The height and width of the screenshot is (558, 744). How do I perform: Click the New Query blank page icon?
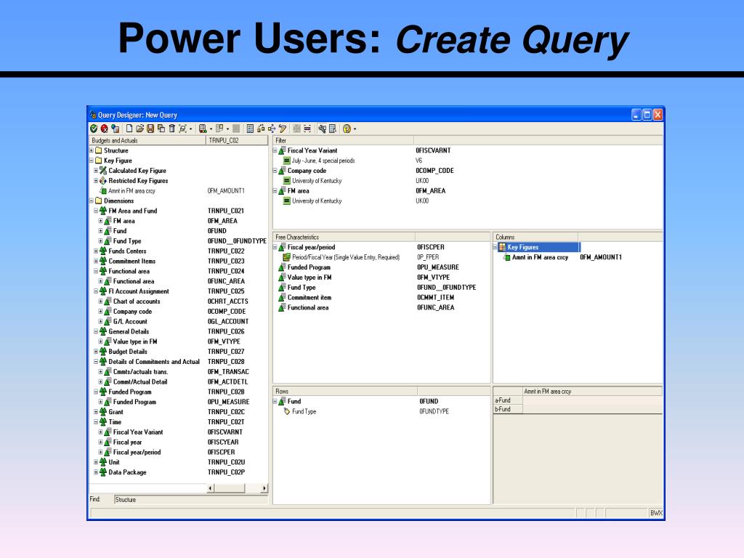[129, 129]
